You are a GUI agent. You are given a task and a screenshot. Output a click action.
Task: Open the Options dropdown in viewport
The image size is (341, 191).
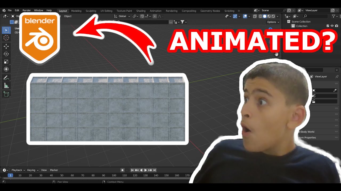(273, 22)
